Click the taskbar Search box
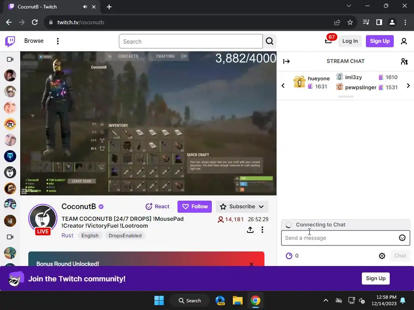 pyautogui.click(x=190, y=300)
